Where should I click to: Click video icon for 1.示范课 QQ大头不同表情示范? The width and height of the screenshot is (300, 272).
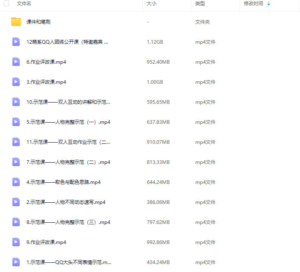click(16, 262)
